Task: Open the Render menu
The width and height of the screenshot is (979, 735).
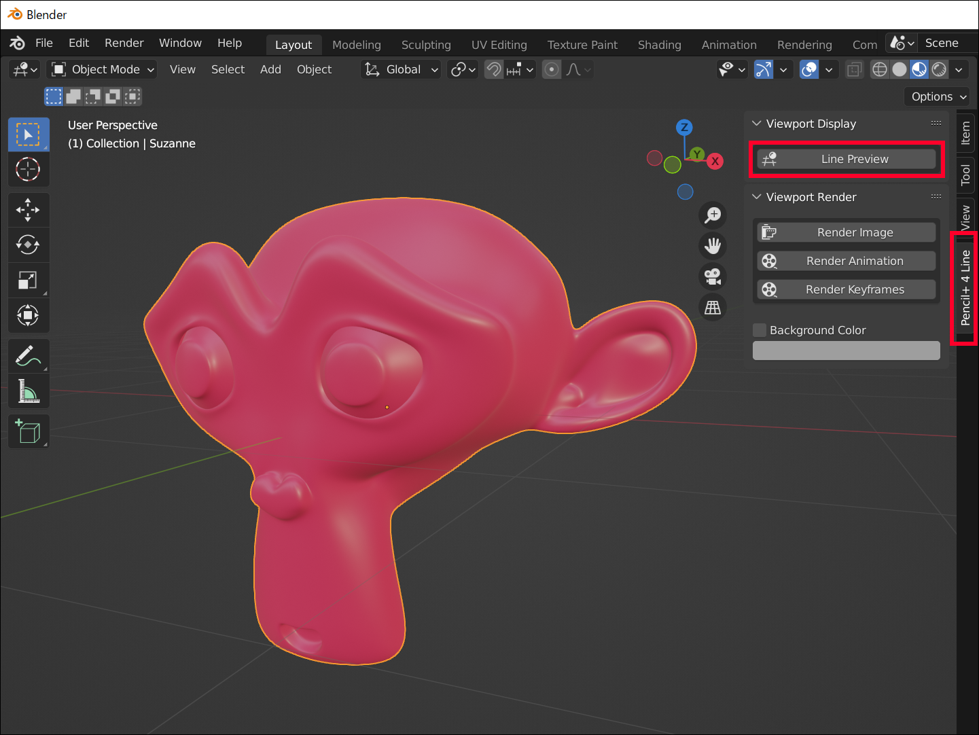Action: tap(124, 42)
